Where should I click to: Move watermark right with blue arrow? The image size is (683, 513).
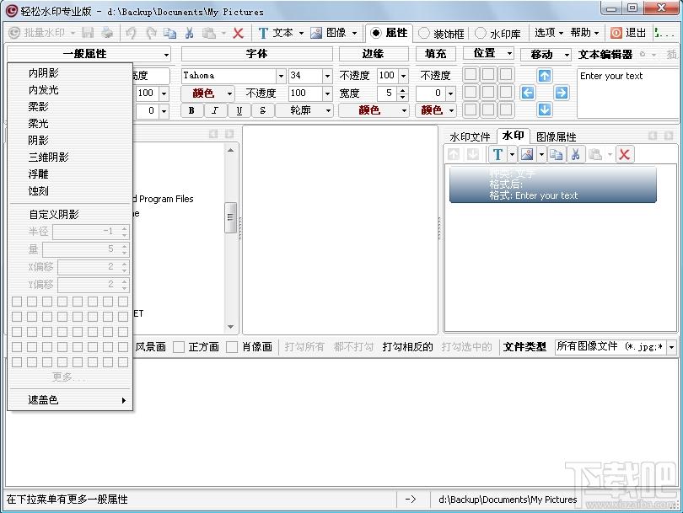(562, 93)
